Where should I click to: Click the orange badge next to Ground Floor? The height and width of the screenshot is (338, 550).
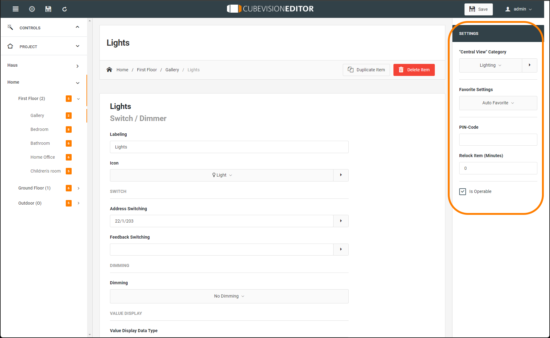(69, 188)
